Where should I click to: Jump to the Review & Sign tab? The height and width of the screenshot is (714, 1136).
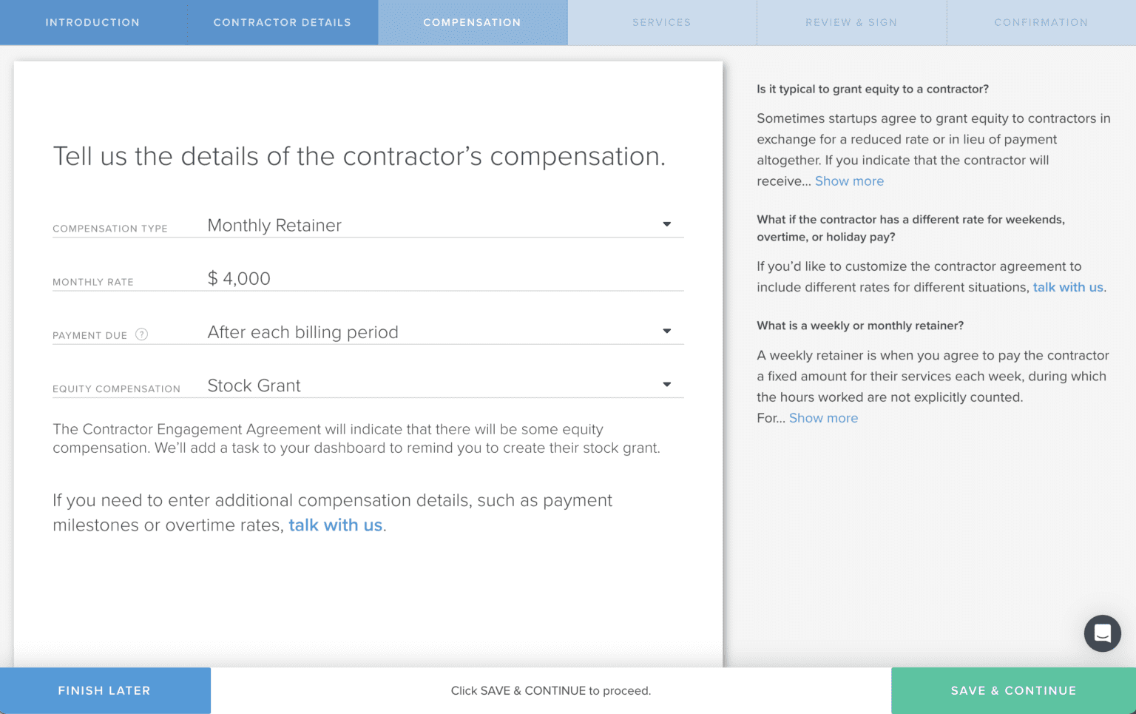[851, 22]
